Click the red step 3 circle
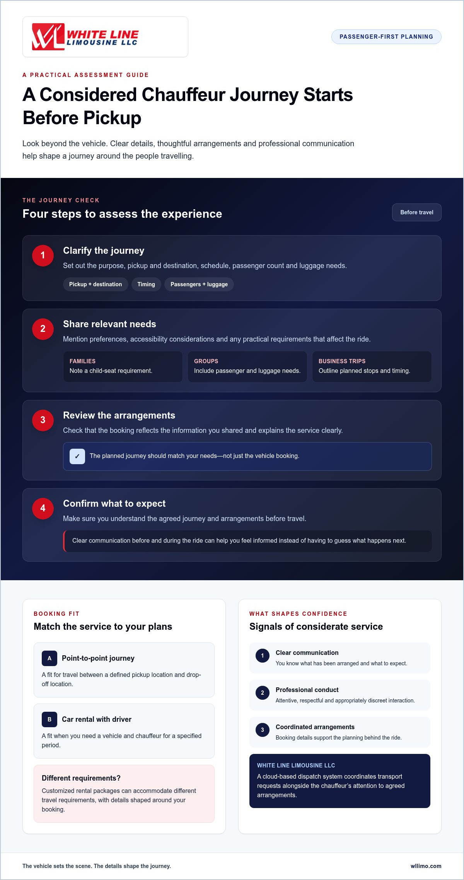464x880 pixels. coord(43,420)
